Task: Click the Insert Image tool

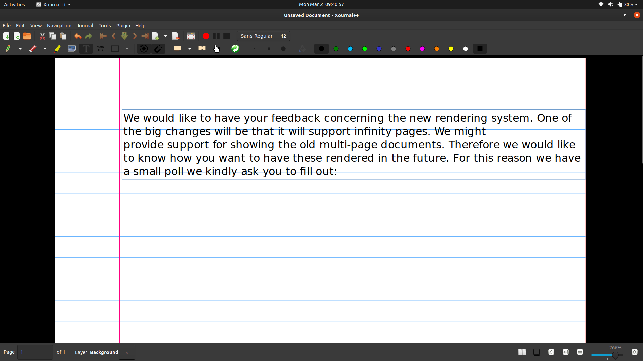Action: (71, 49)
